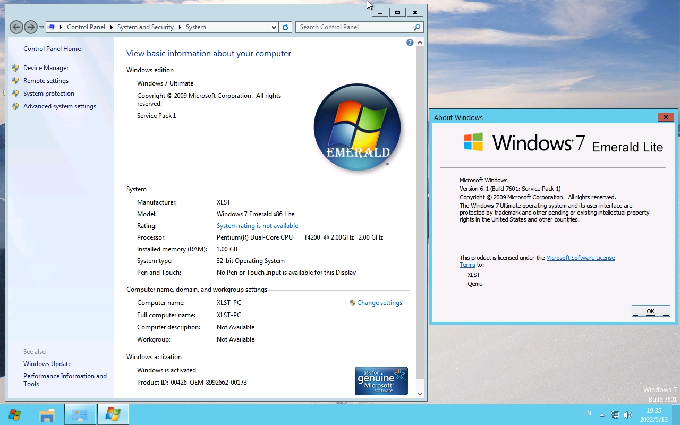This screenshot has width=680, height=425.
Task: Select System and Security breadcrumb
Action: click(146, 27)
